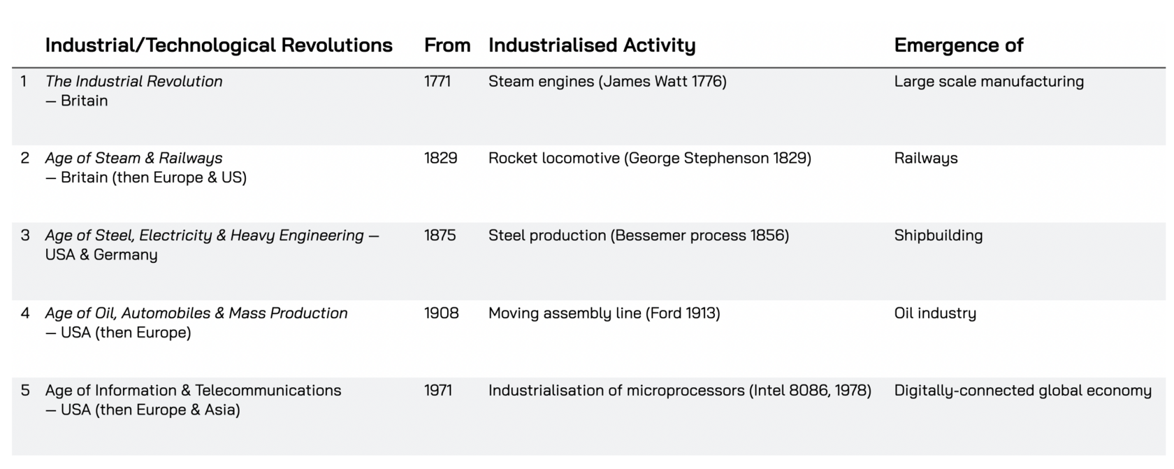
Task: Click The Industrial Revolution title text
Action: (134, 81)
